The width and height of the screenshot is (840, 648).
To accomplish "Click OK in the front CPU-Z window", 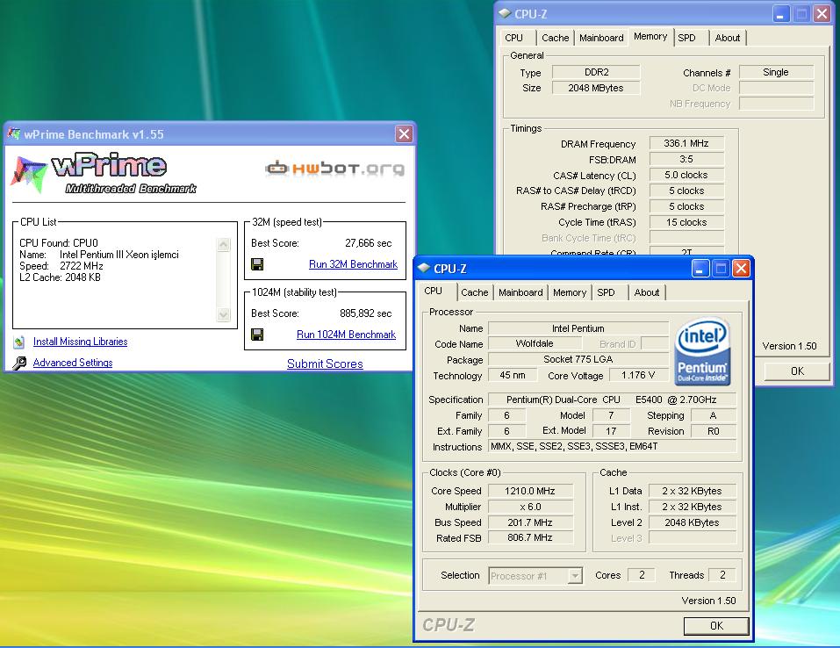I will point(716,625).
